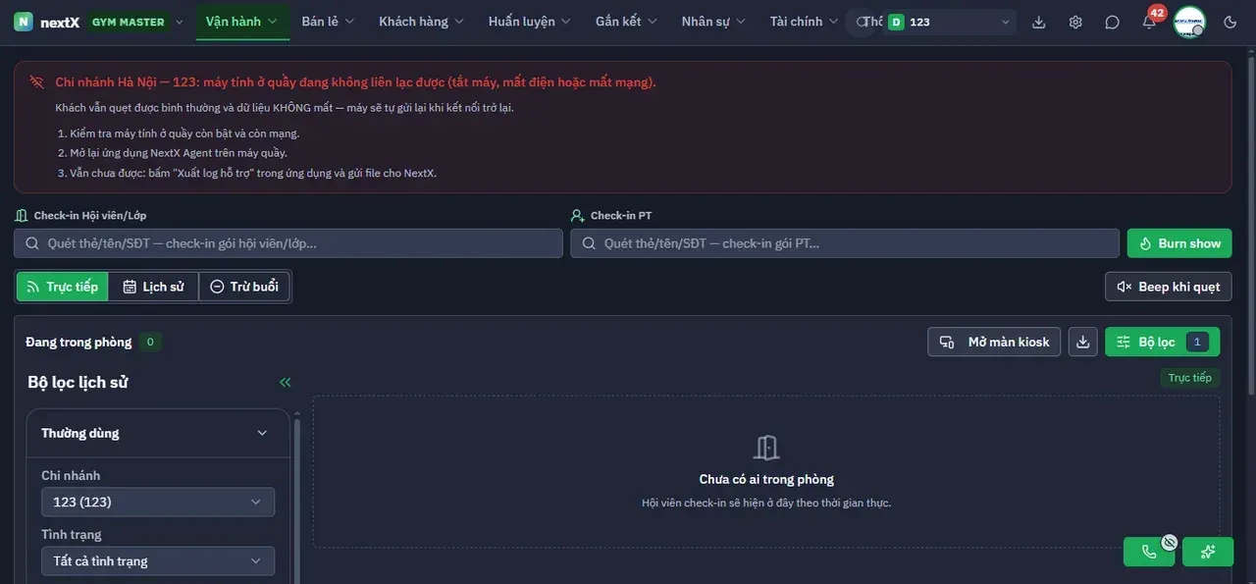1256x584 pixels.
Task: Open the Tài chính menu
Action: pyautogui.click(x=805, y=22)
